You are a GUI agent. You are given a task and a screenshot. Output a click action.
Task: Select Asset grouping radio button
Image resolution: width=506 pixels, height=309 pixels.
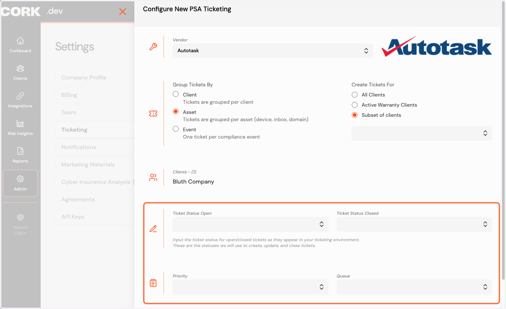tap(176, 112)
